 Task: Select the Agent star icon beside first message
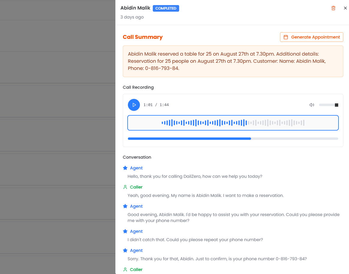[126, 168]
